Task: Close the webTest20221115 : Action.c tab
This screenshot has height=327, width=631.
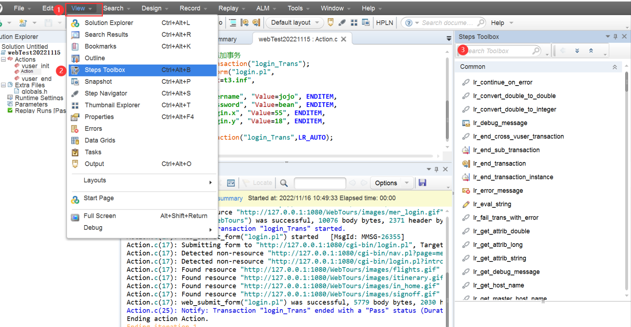Action: pos(344,39)
